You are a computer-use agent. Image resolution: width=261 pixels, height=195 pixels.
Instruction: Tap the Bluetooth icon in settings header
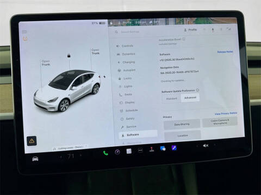[x=221, y=29]
